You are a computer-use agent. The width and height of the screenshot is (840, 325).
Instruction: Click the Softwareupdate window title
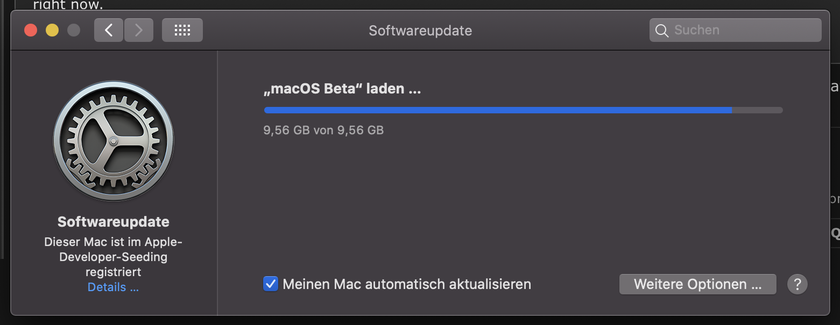(x=420, y=31)
